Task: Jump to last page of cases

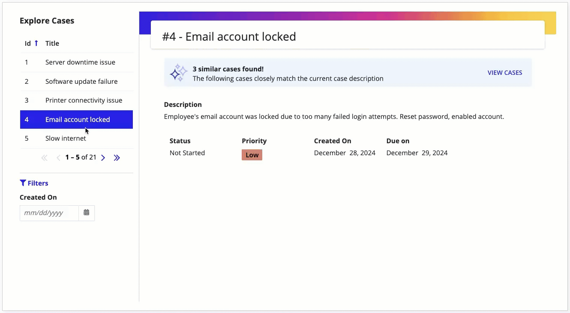Action: click(117, 158)
